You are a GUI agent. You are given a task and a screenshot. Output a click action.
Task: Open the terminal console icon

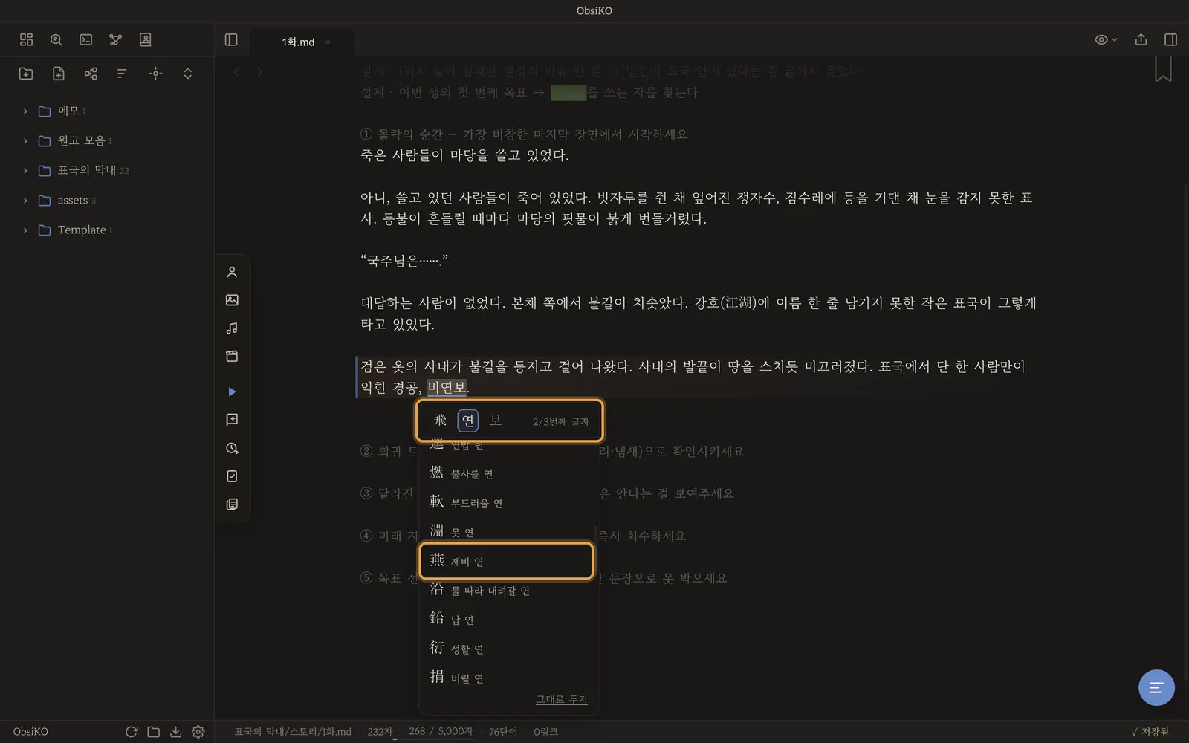pyautogui.click(x=86, y=39)
